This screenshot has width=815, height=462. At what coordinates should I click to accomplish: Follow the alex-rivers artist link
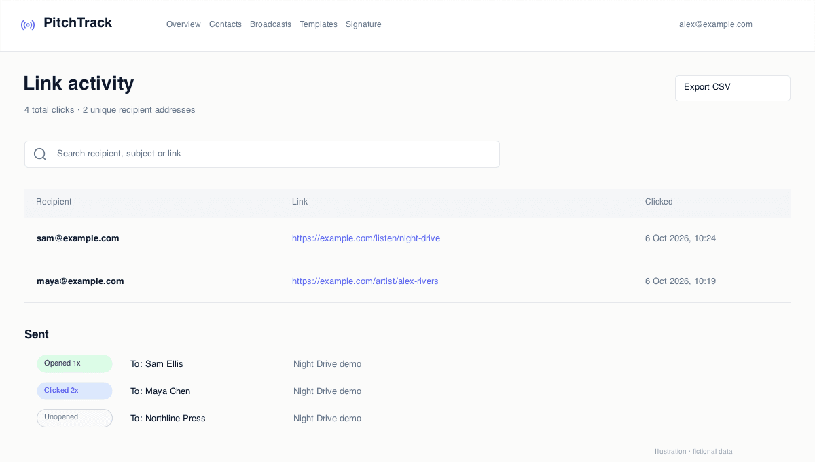click(365, 281)
